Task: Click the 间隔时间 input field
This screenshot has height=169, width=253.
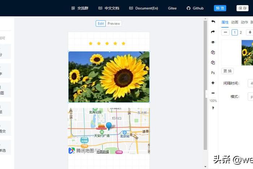Action: (x=250, y=83)
